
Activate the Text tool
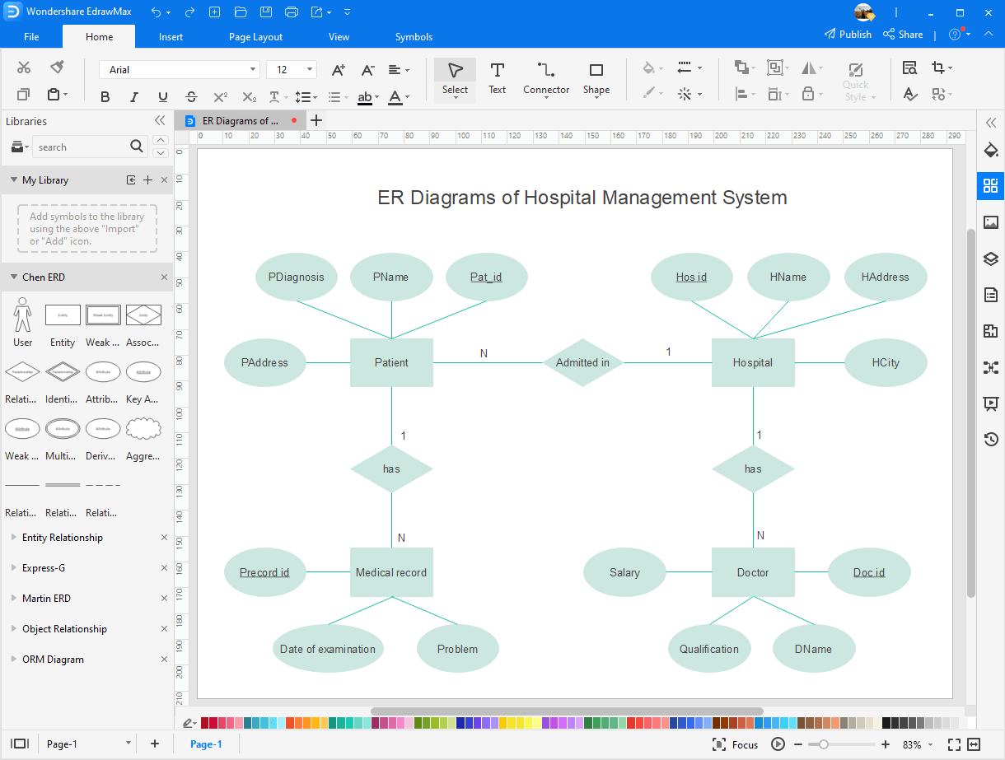(x=497, y=78)
